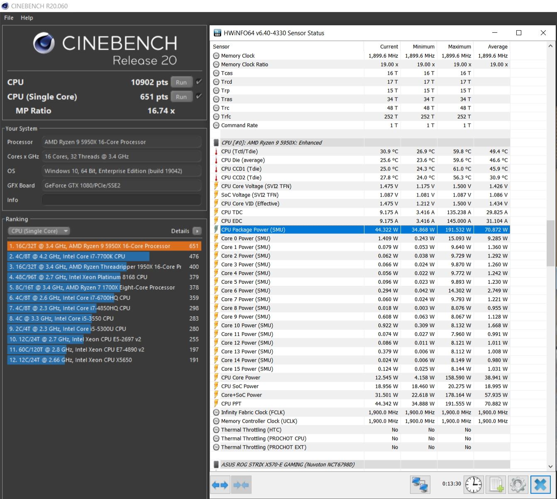Click the lightning icon for CPU SoC Power
557x499 pixels.
click(x=216, y=386)
